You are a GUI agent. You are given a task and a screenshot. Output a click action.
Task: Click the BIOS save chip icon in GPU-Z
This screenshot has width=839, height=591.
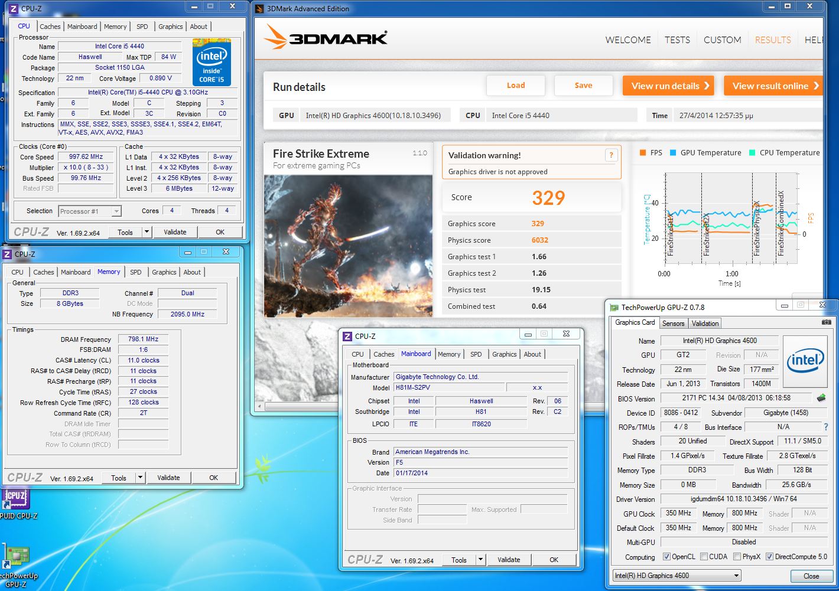[821, 398]
